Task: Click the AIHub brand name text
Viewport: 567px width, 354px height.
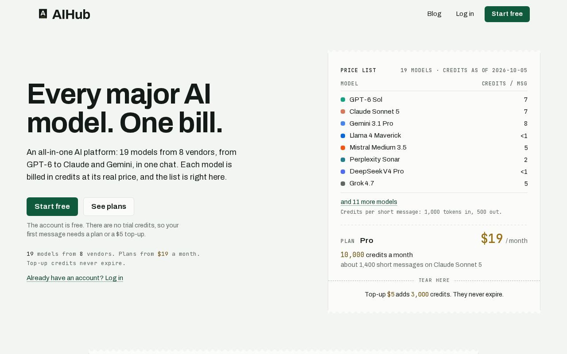Action: (71, 14)
